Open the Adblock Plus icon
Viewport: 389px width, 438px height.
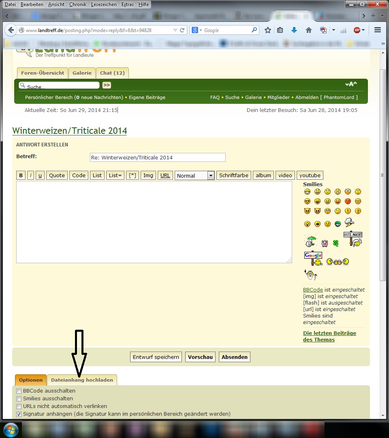357,30
